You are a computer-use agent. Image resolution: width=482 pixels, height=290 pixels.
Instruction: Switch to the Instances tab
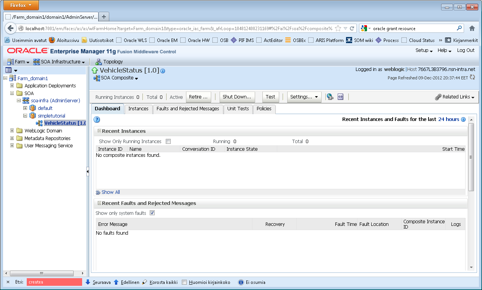[138, 109]
